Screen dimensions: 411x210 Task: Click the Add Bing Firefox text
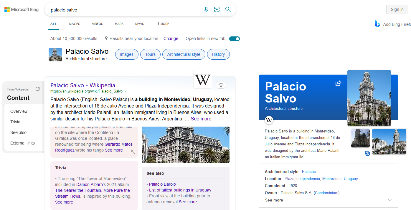(397, 24)
